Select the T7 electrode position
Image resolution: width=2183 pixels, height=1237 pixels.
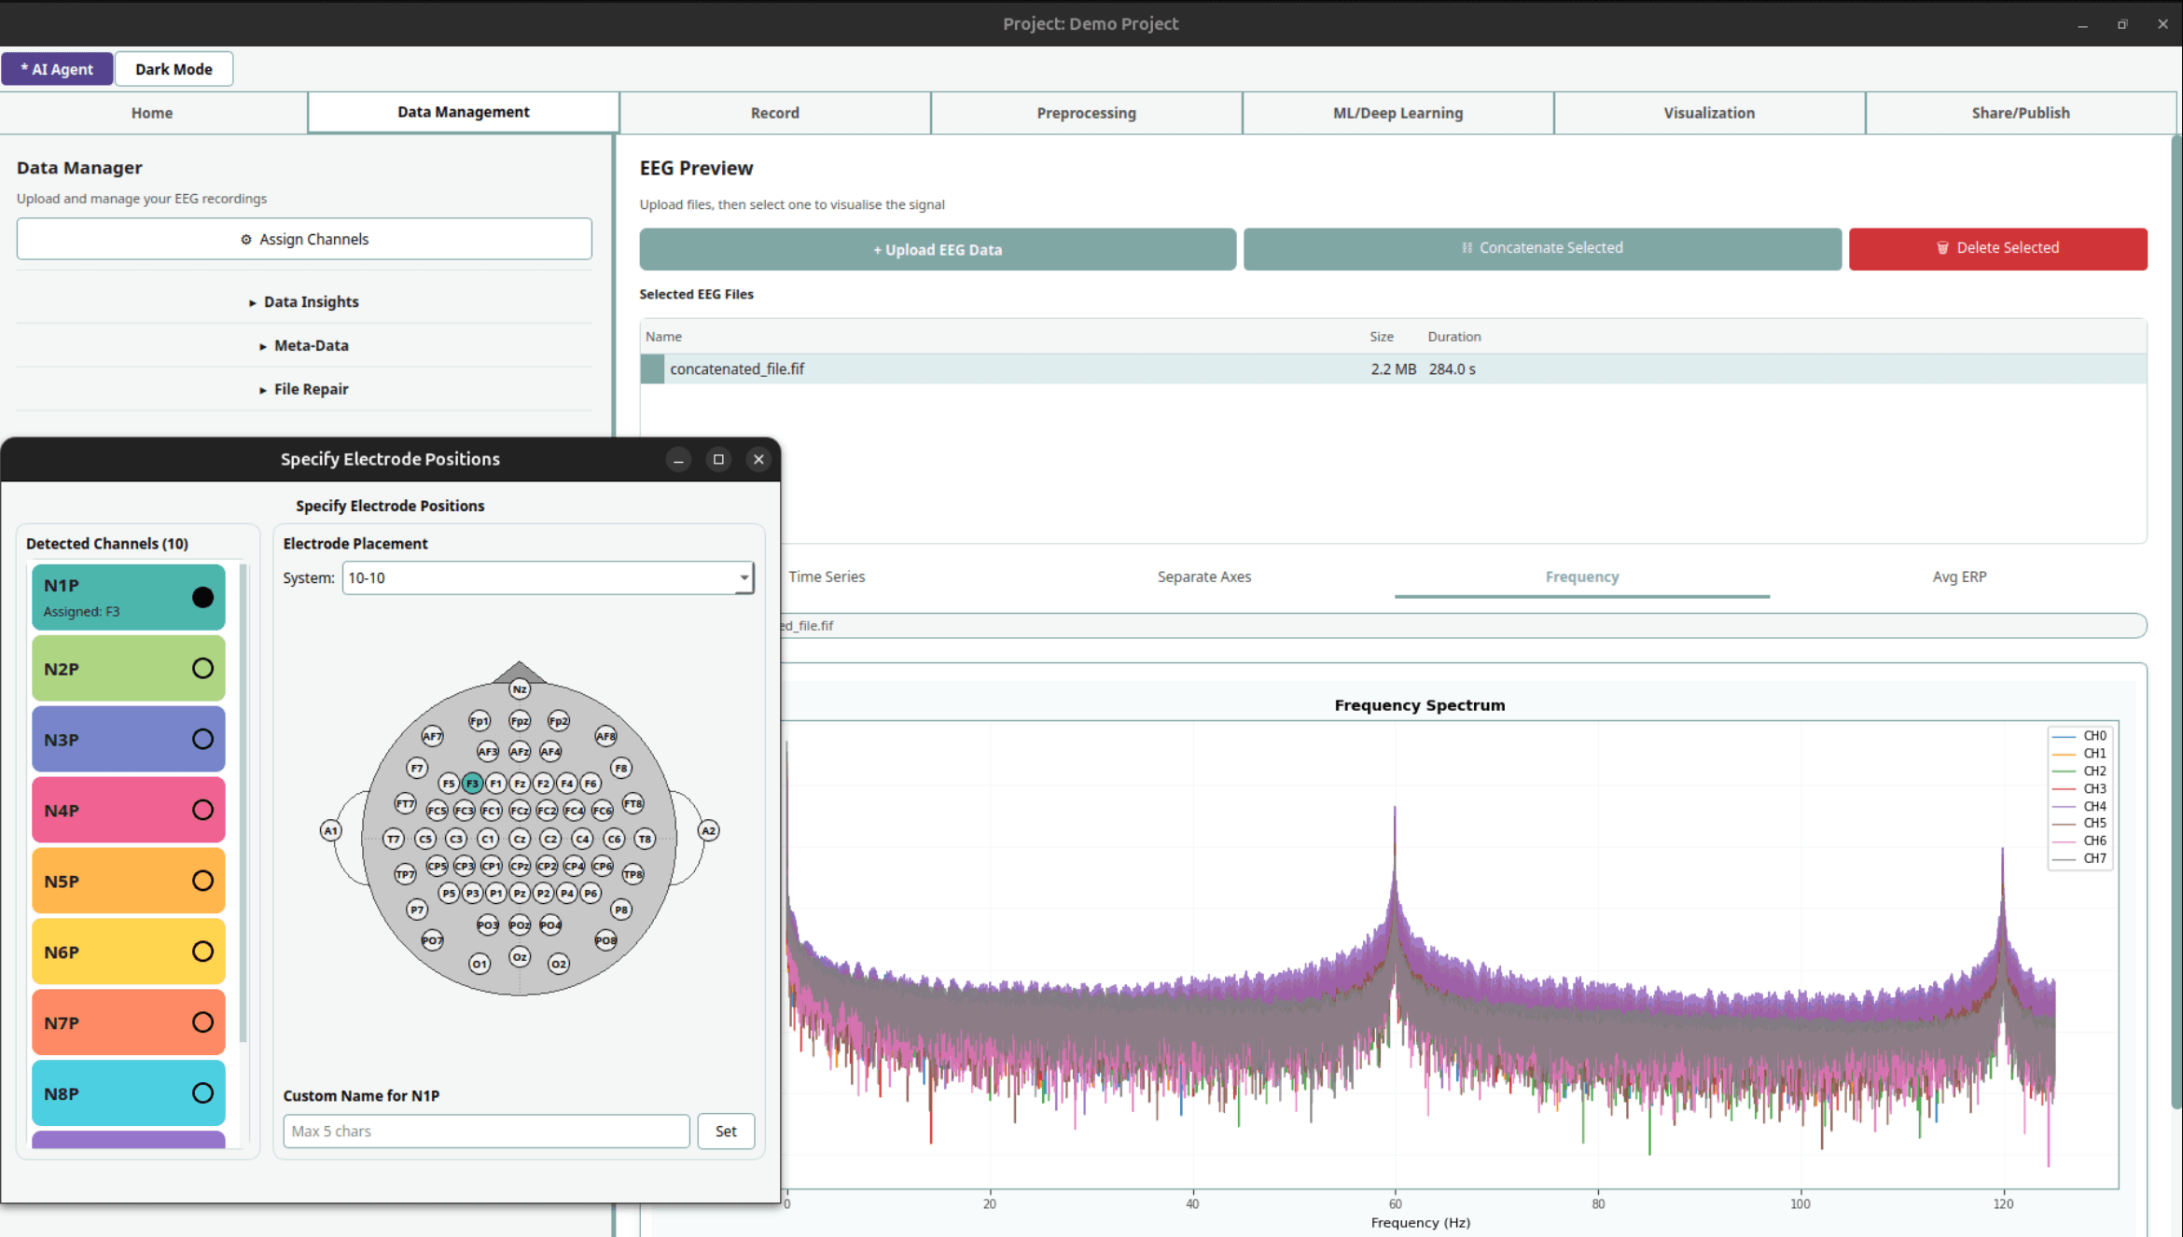click(x=394, y=839)
